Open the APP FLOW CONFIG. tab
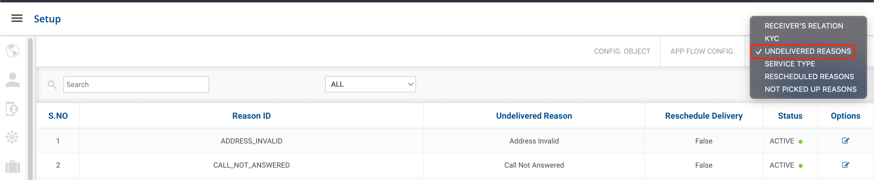This screenshot has width=874, height=180. [702, 51]
